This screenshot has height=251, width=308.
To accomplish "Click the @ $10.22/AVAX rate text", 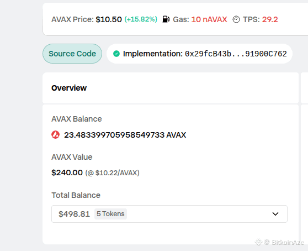I will pyautogui.click(x=113, y=173).
